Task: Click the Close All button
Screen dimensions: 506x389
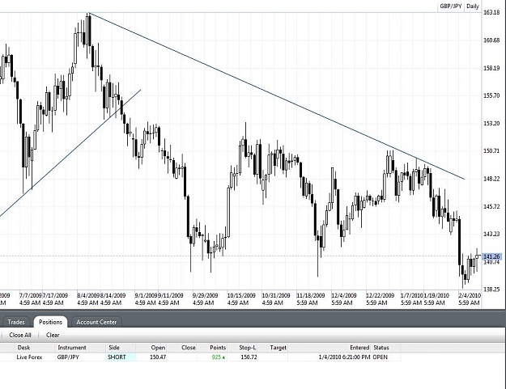Action: (20, 335)
